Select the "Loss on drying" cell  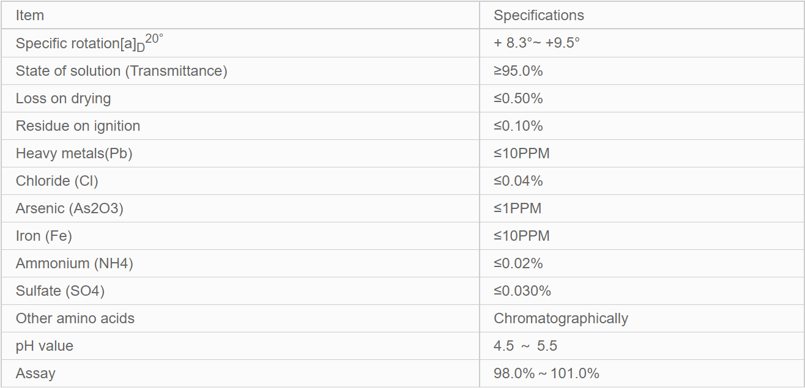(63, 98)
